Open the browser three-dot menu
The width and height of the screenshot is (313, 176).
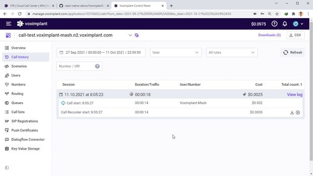coord(308,14)
